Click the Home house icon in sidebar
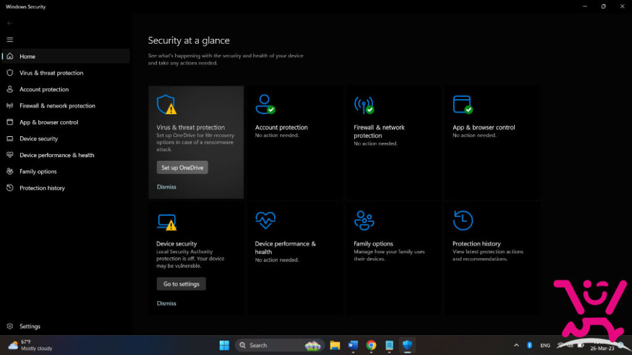The width and height of the screenshot is (632, 355). (10, 56)
